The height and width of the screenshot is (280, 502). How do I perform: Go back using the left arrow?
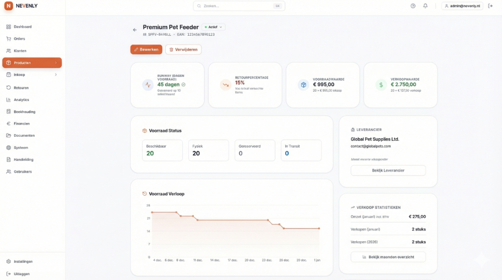(x=135, y=30)
